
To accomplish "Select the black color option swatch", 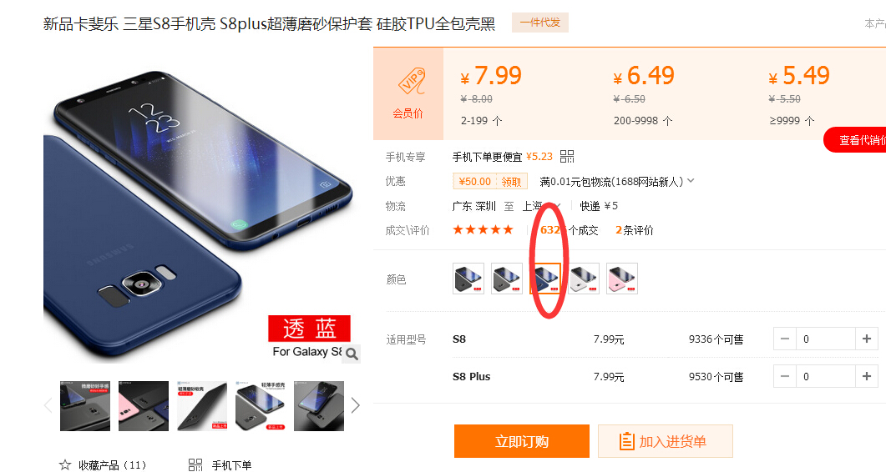I will click(x=468, y=279).
